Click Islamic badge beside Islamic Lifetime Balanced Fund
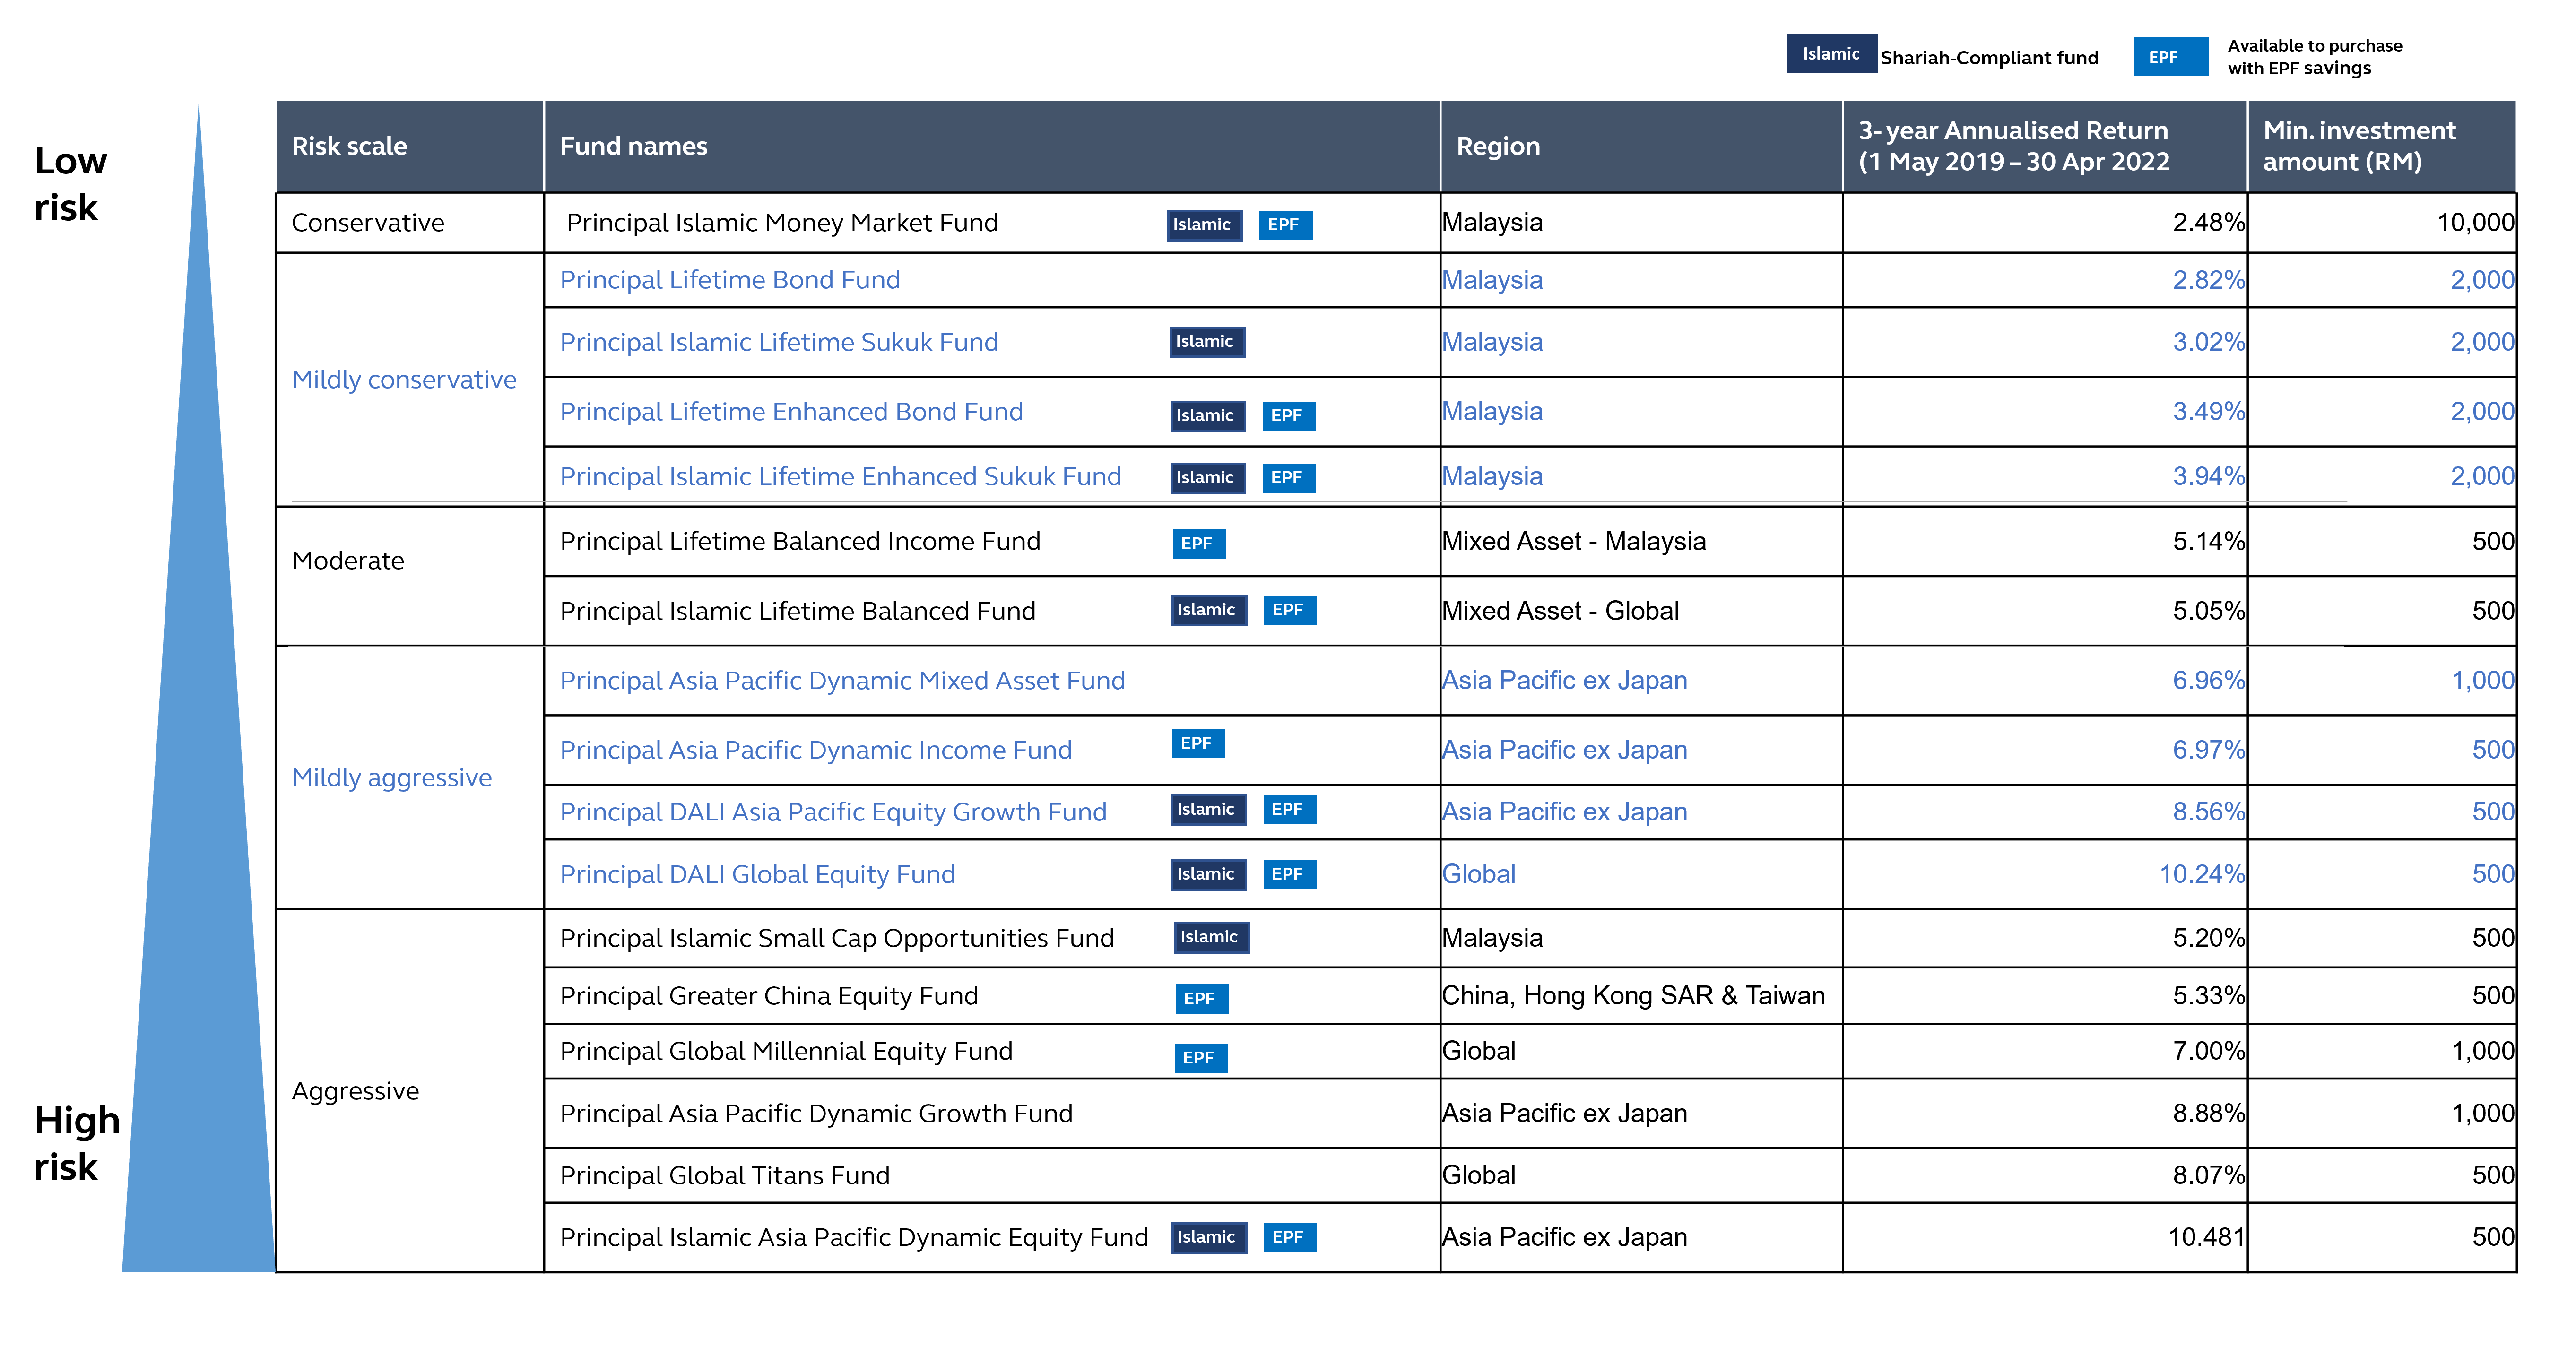The width and height of the screenshot is (2576, 1347). [x=1208, y=610]
